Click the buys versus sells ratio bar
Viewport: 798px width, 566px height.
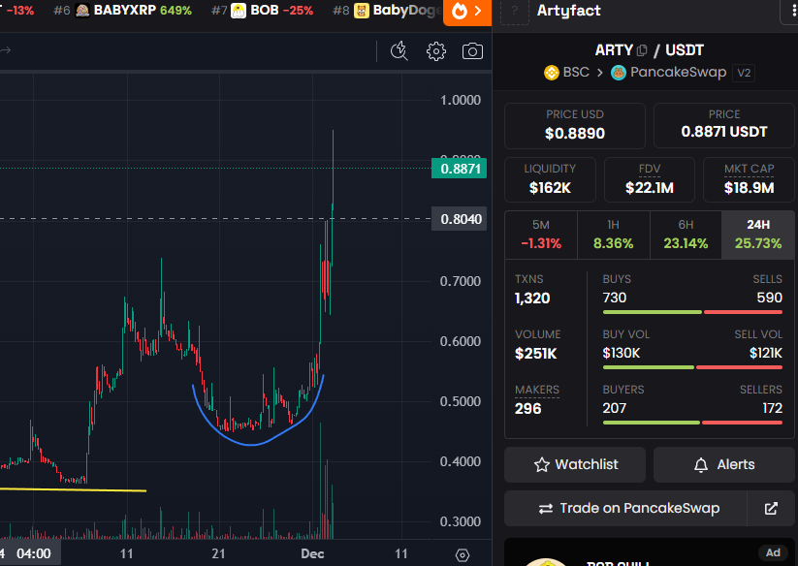point(692,312)
